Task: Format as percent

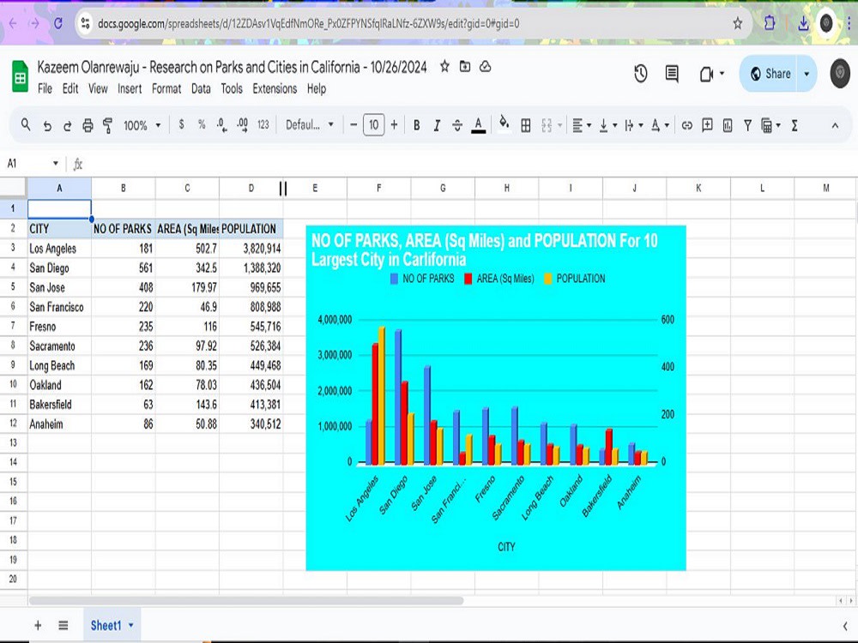Action: click(202, 125)
